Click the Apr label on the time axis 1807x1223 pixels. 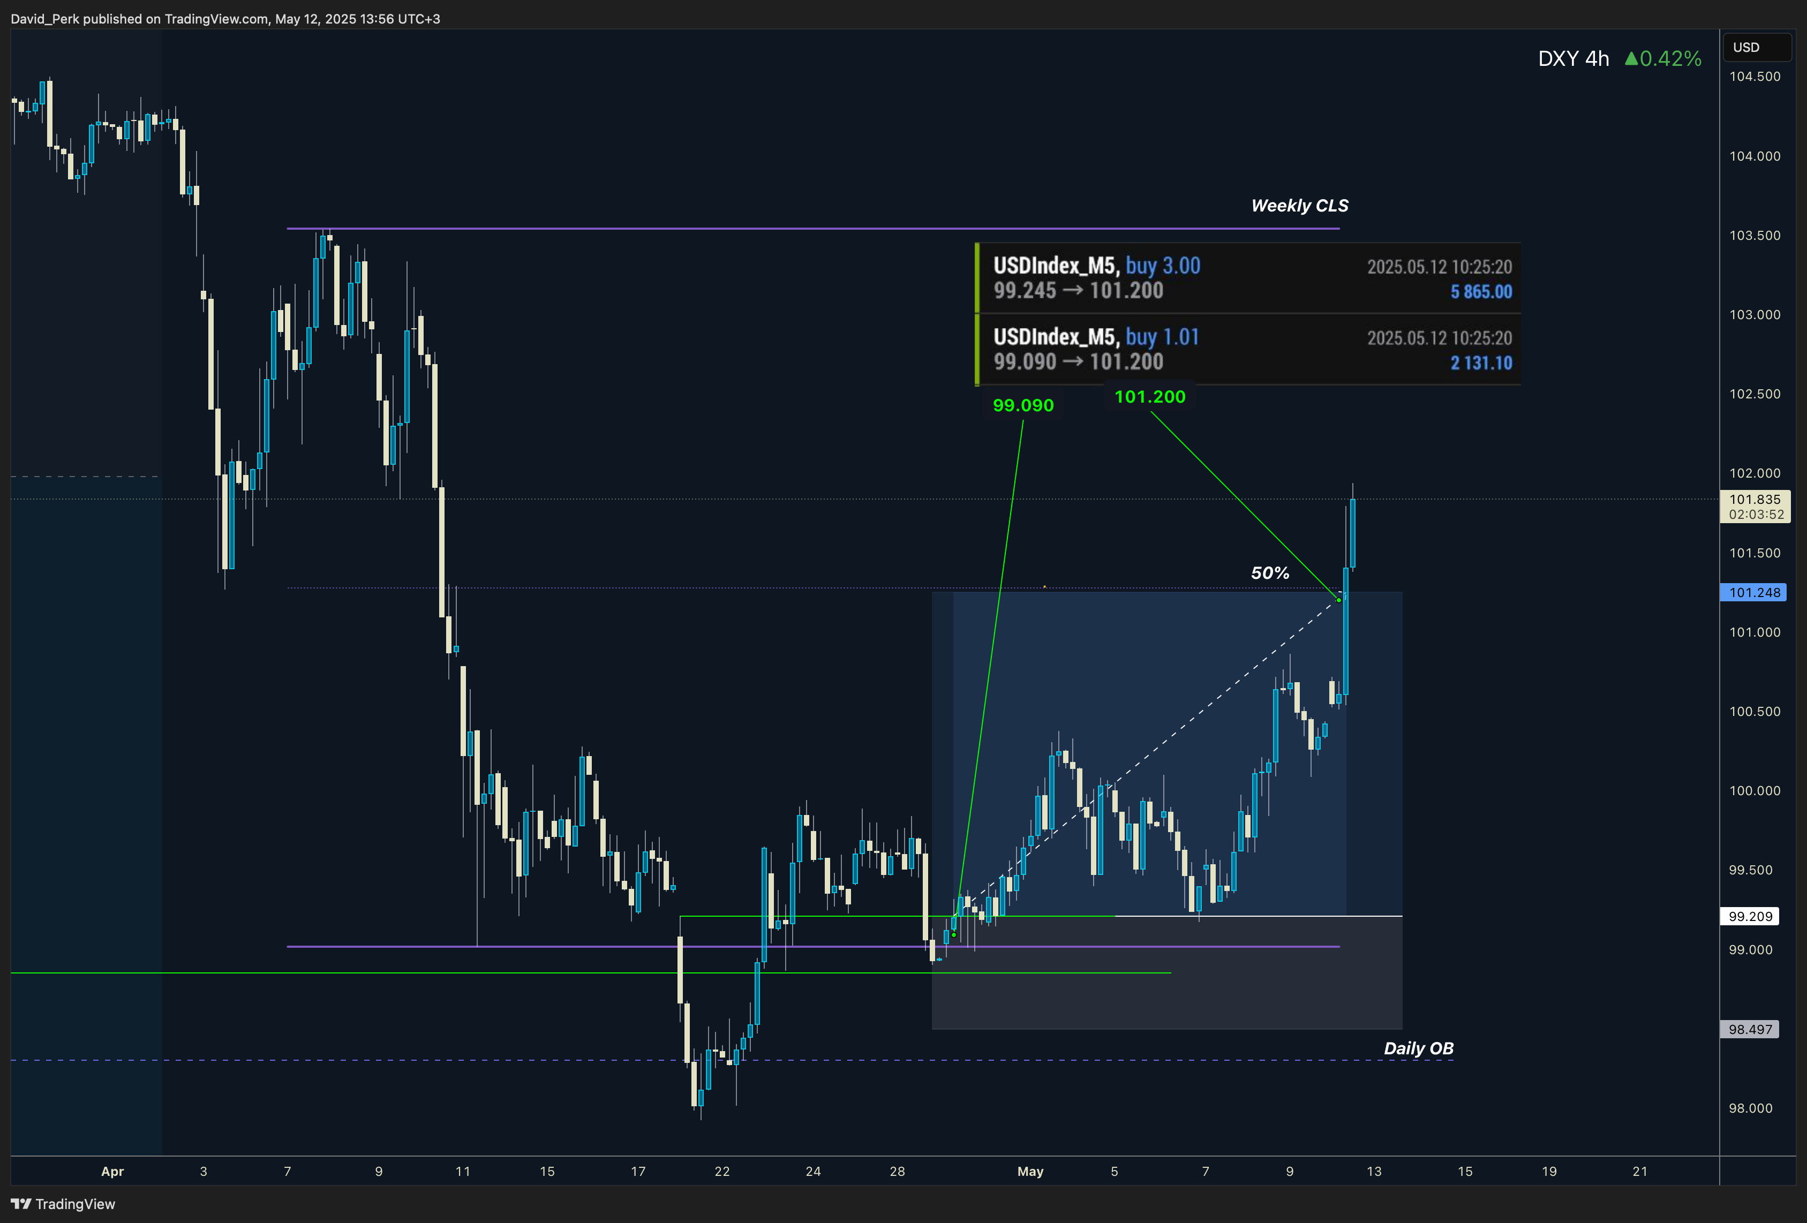coord(113,1172)
